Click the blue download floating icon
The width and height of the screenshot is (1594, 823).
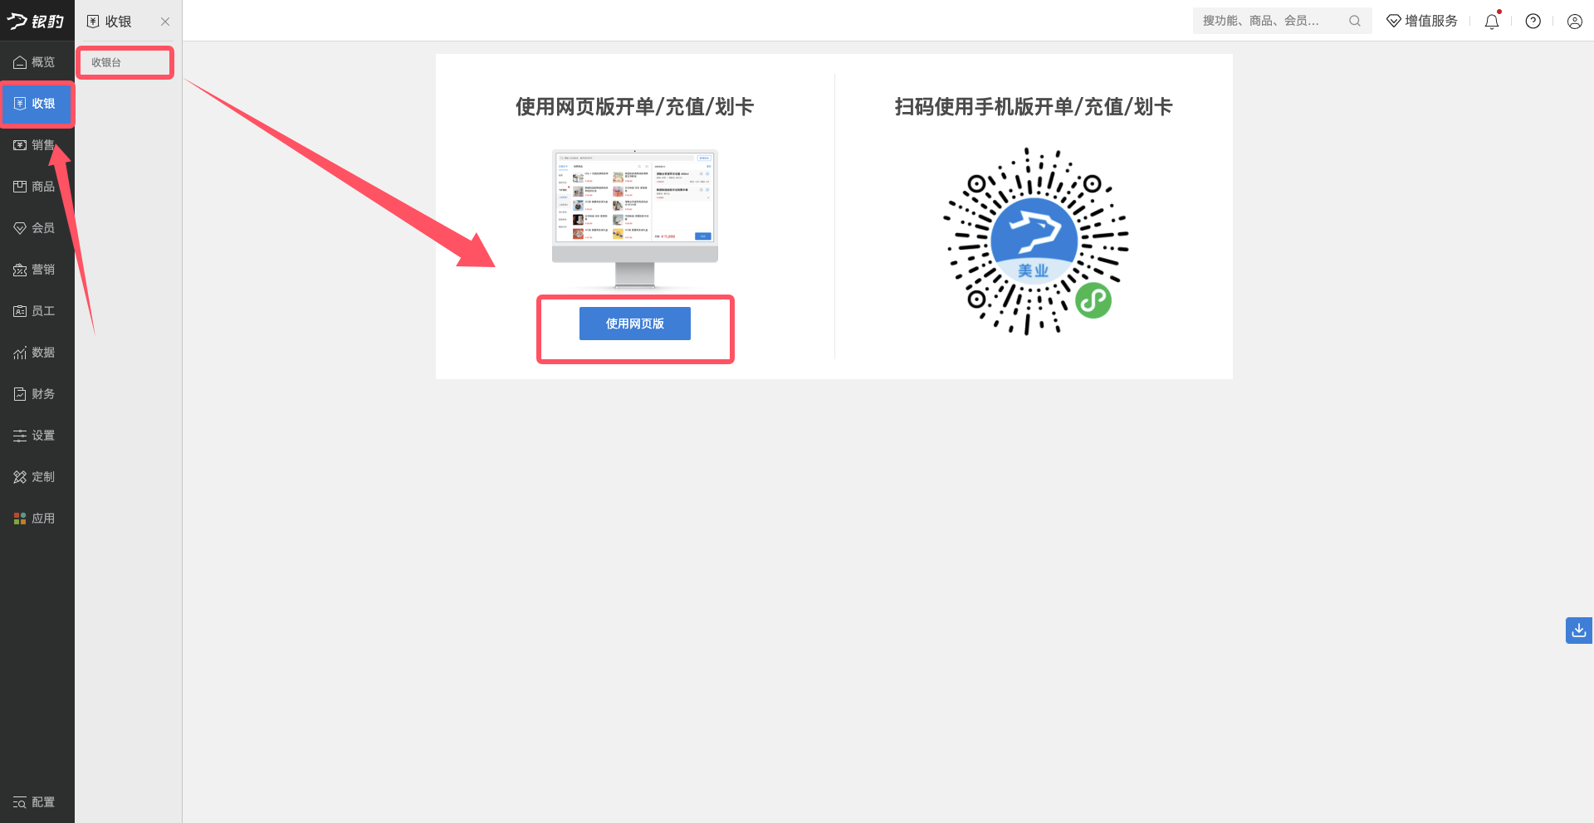(x=1579, y=631)
